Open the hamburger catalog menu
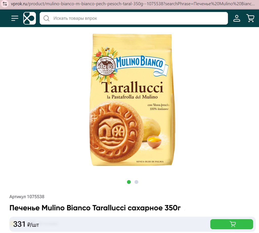The height and width of the screenshot is (233, 259). [15, 18]
